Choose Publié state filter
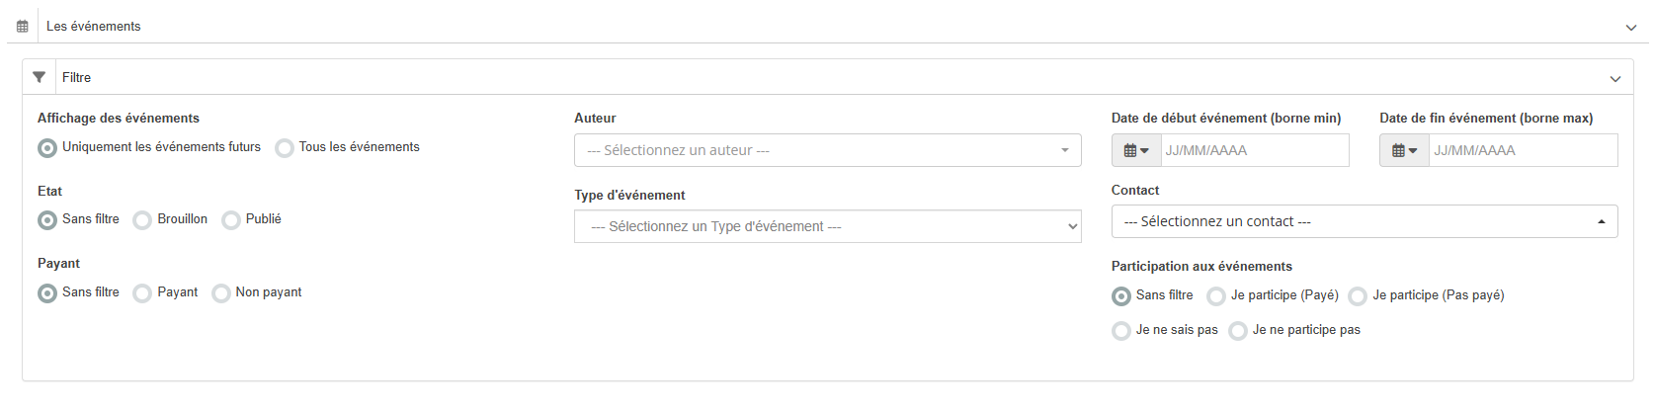The width and height of the screenshot is (1654, 412). coord(231,220)
